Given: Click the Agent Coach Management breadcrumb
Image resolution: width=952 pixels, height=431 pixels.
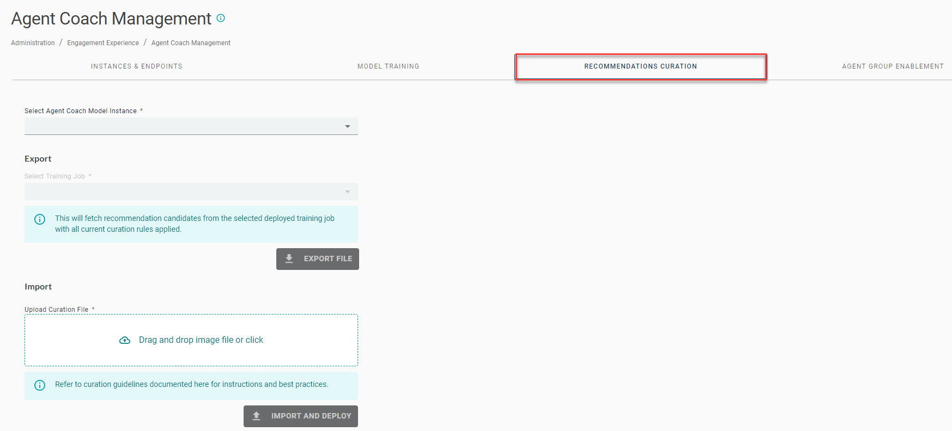Looking at the screenshot, I should (191, 43).
